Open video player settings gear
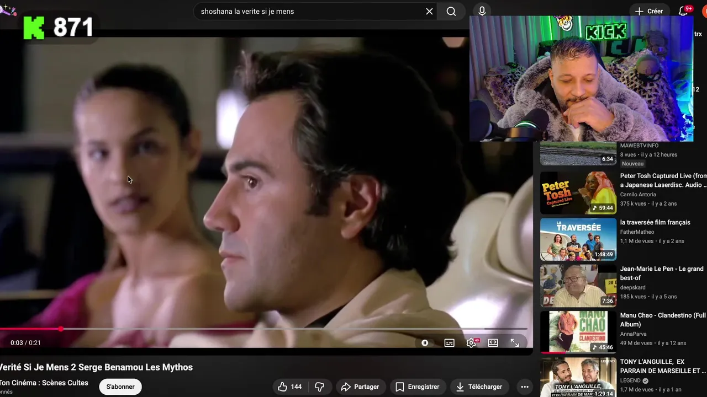Viewport: 707px width, 397px height. (471, 343)
